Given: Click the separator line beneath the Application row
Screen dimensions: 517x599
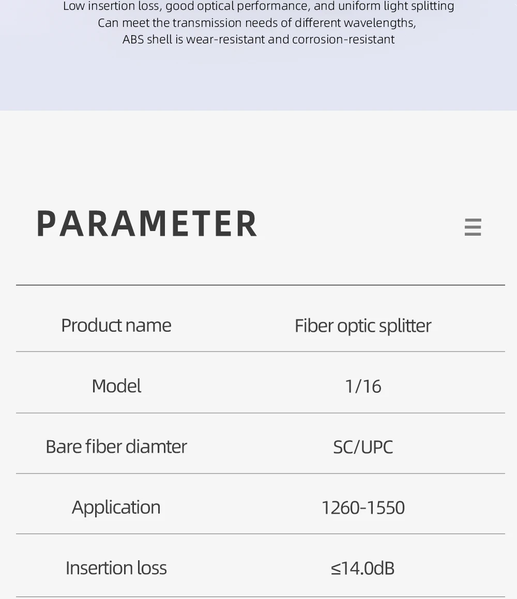Looking at the screenshot, I should click(x=260, y=534).
